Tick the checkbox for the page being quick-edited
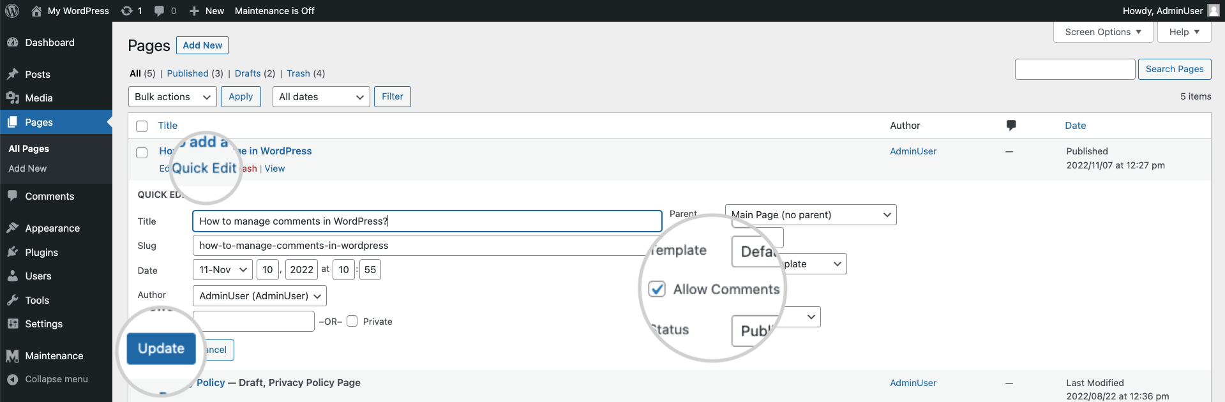 pos(142,153)
